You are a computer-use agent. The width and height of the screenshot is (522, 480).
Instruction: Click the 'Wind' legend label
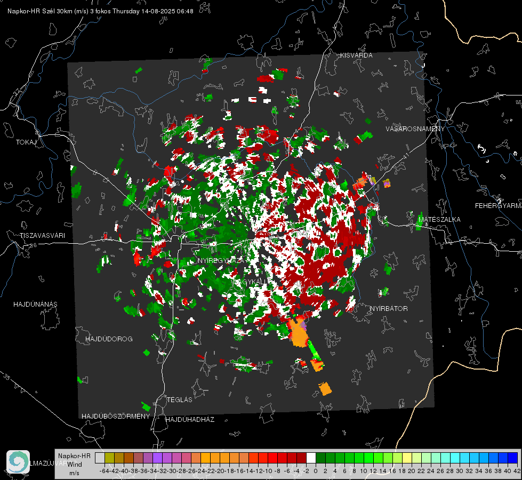pos(75,465)
